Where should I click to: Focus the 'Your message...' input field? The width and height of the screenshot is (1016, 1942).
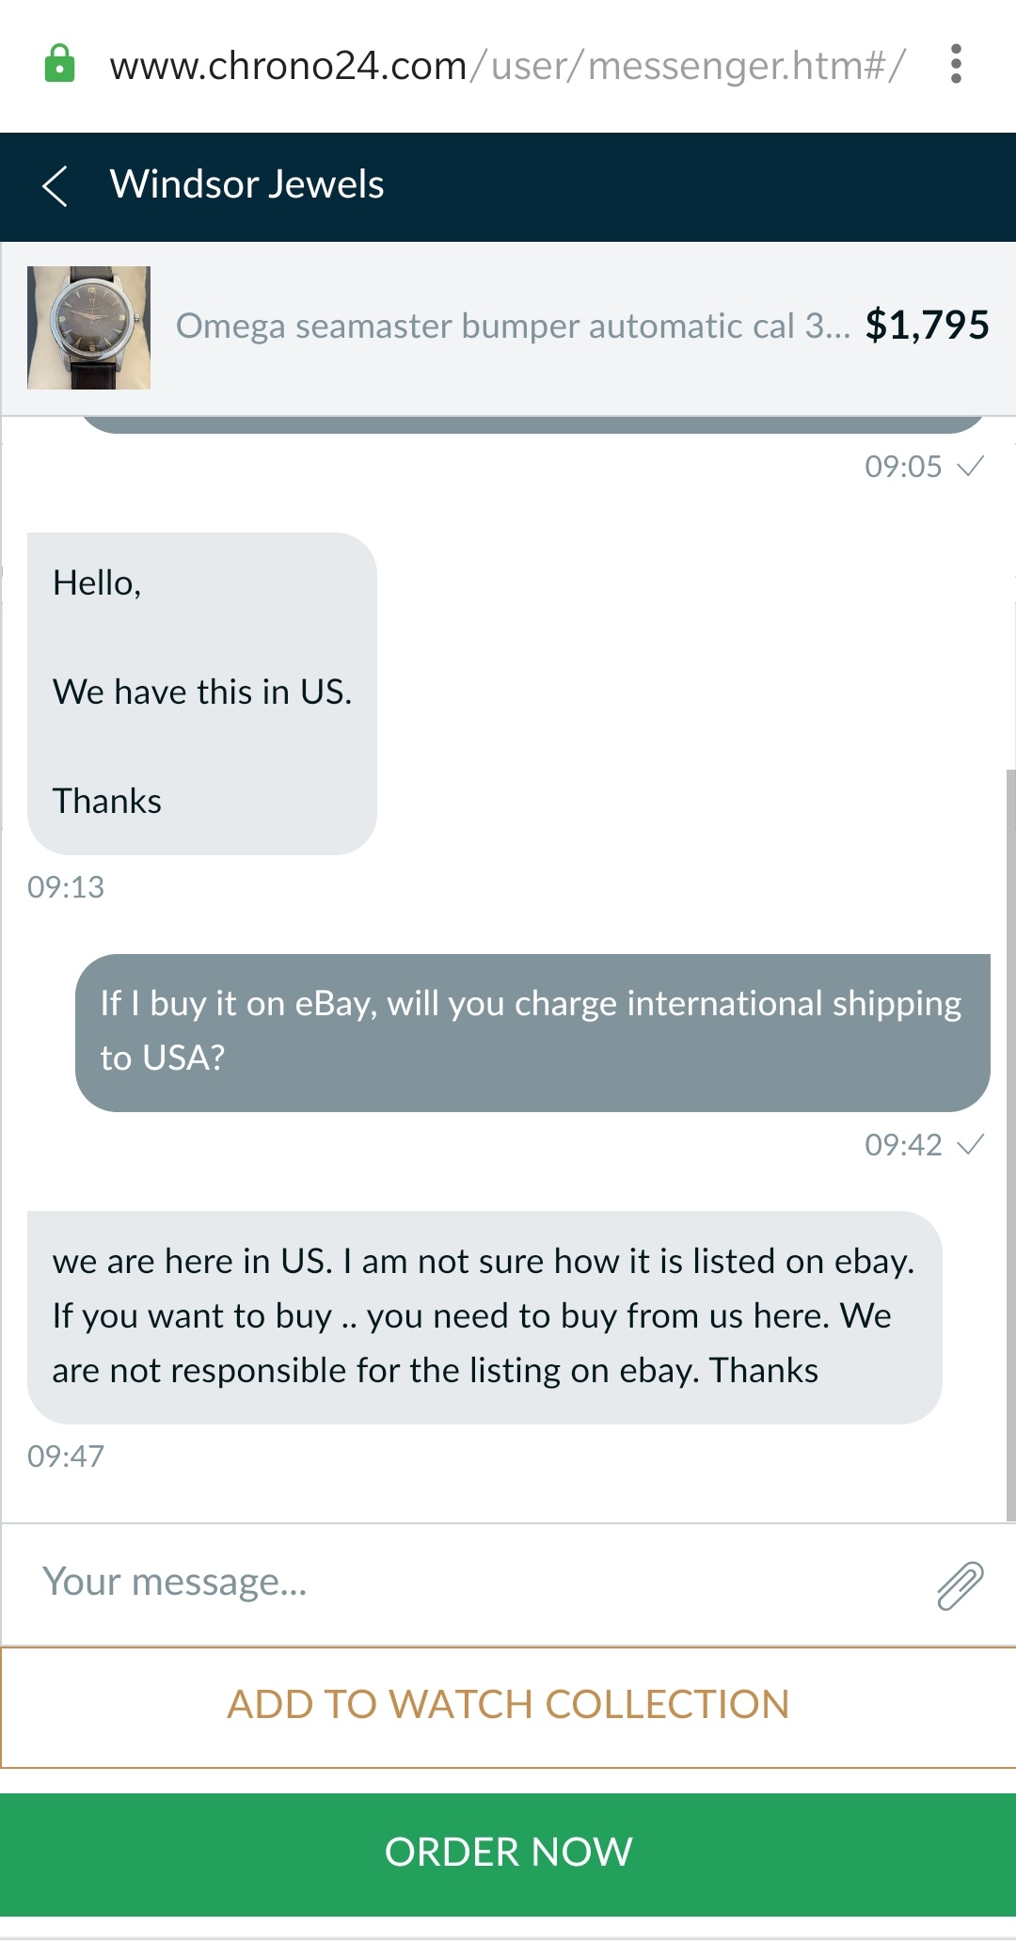pyautogui.click(x=470, y=1583)
